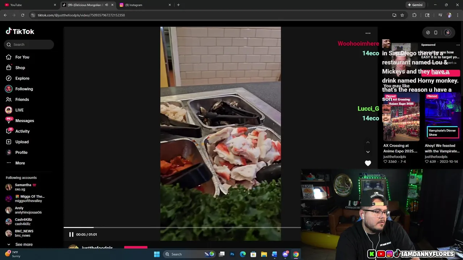Image resolution: width=463 pixels, height=260 pixels.
Task: Click the get app phone icon
Action: 436,32
